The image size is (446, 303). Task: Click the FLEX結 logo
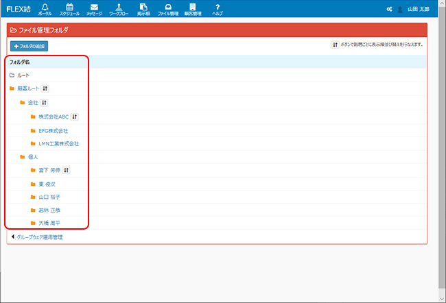click(x=19, y=9)
